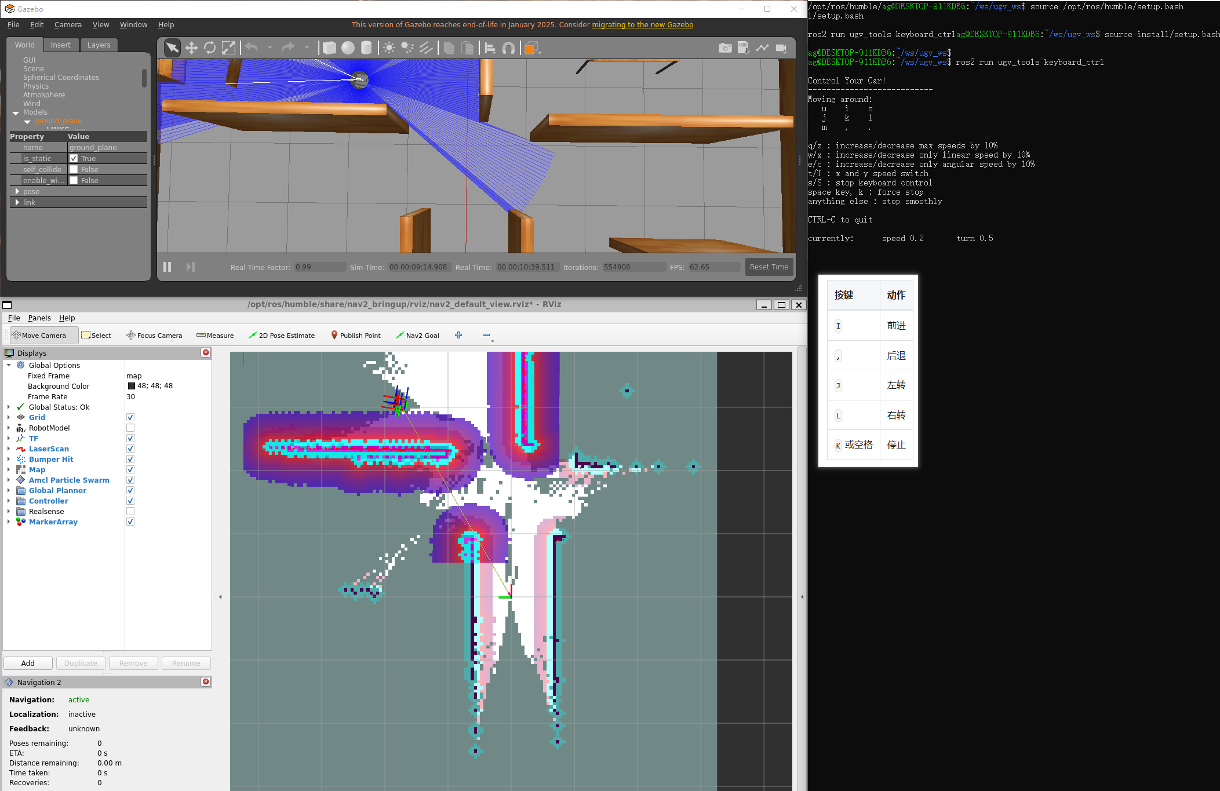Open the Camera menu in Gazebo
The width and height of the screenshot is (1220, 791).
point(68,25)
